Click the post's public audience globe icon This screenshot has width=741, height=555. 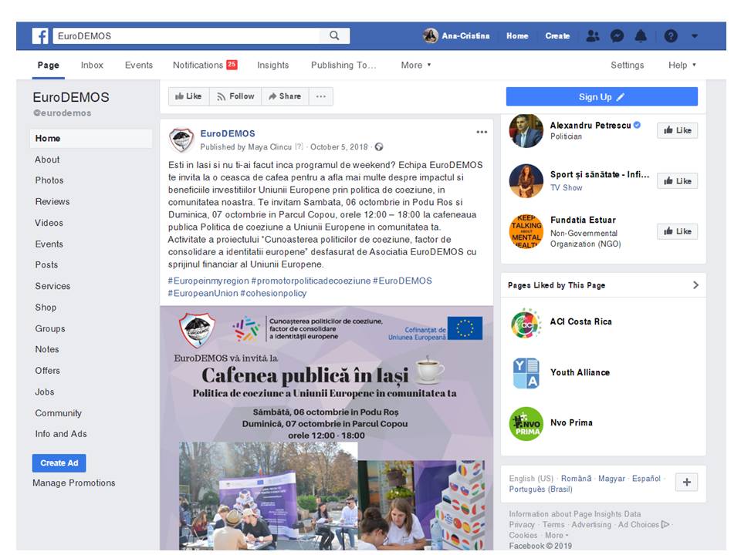(x=379, y=147)
